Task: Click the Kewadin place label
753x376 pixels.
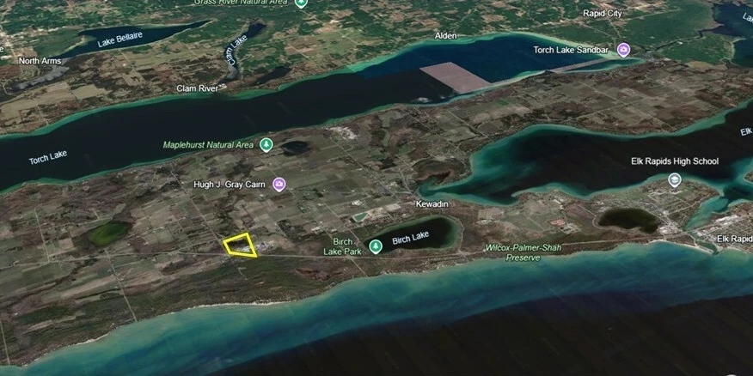Action: tap(432, 204)
